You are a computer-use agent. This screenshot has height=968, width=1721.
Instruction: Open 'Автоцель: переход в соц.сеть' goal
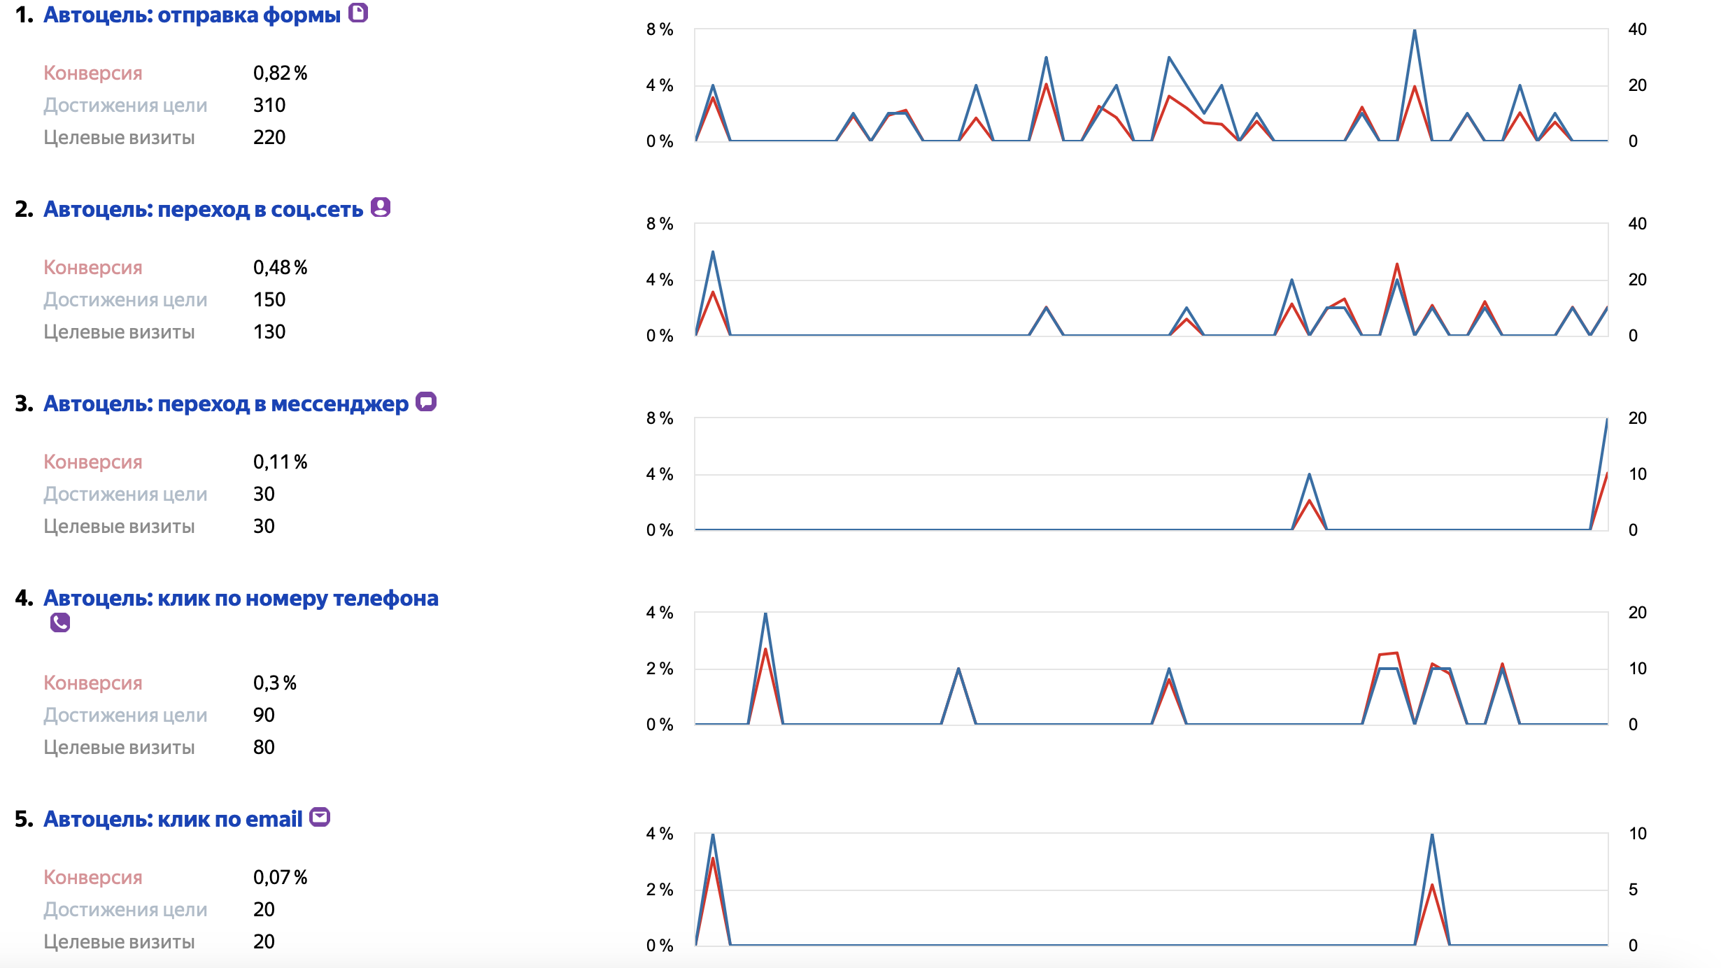[x=203, y=210]
